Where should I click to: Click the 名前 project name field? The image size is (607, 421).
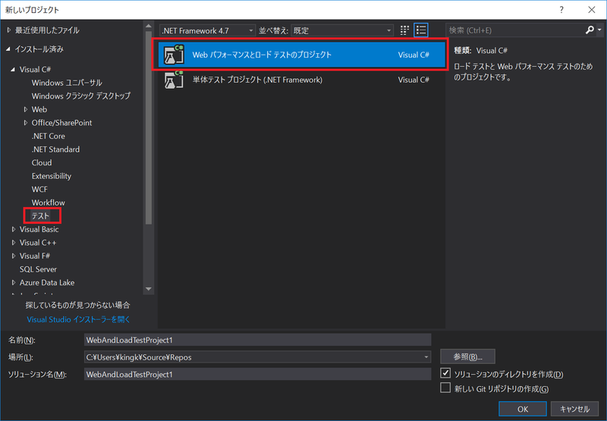point(257,340)
